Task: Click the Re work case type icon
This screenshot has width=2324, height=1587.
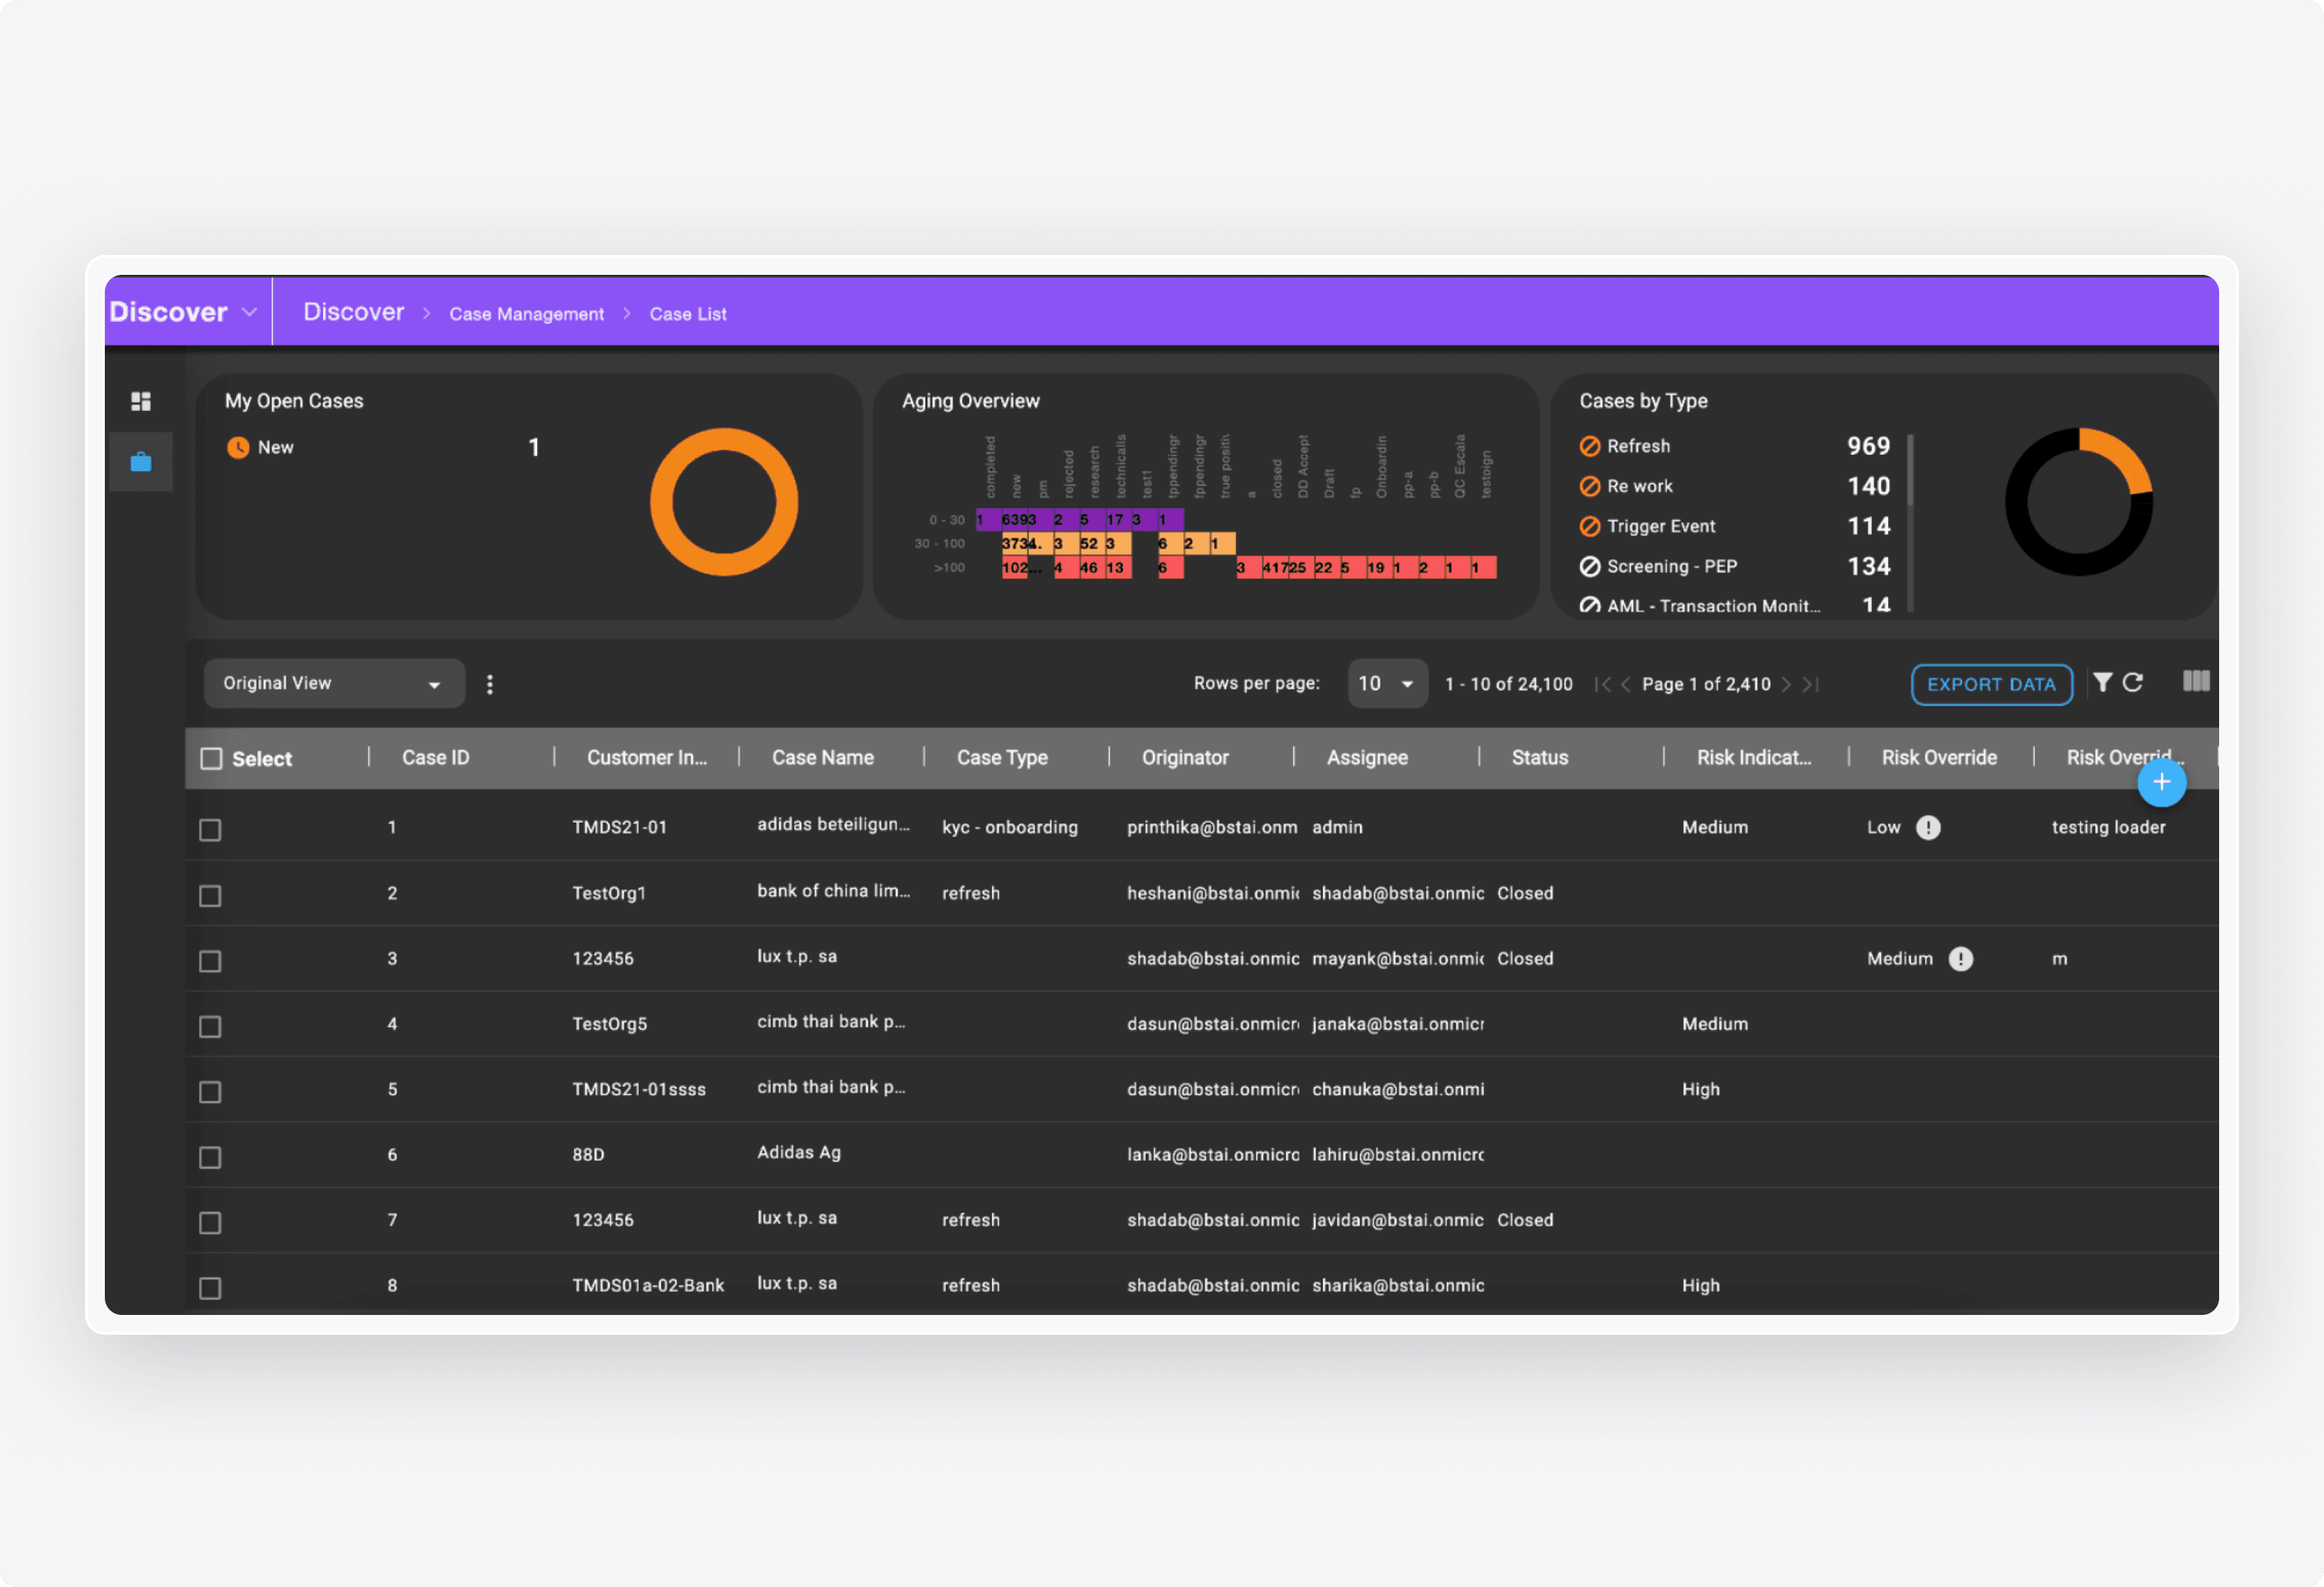Action: pos(1590,486)
